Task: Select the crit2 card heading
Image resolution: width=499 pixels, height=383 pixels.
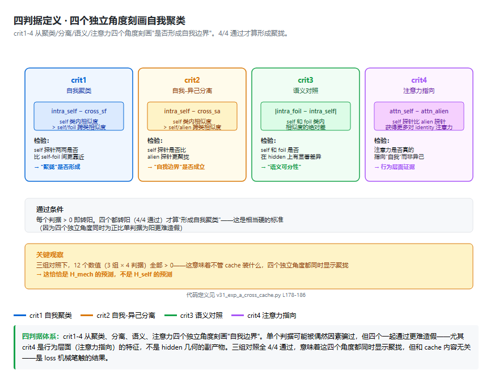Action: (192, 80)
